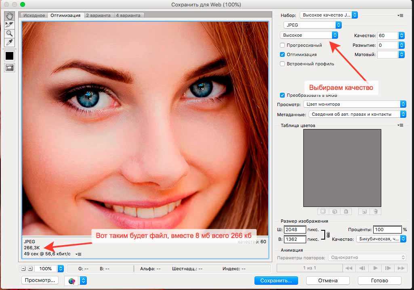Step to previous animation frame

(x=362, y=268)
